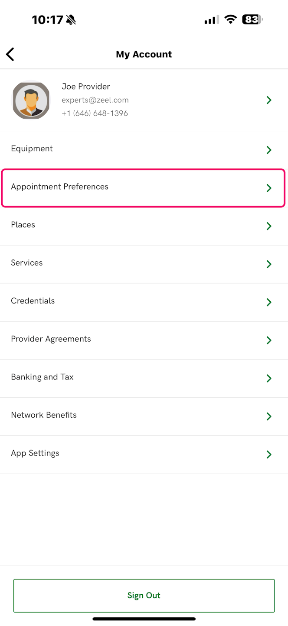288x626 pixels.
Task: Open Banking and Tax settings
Action: point(43,377)
